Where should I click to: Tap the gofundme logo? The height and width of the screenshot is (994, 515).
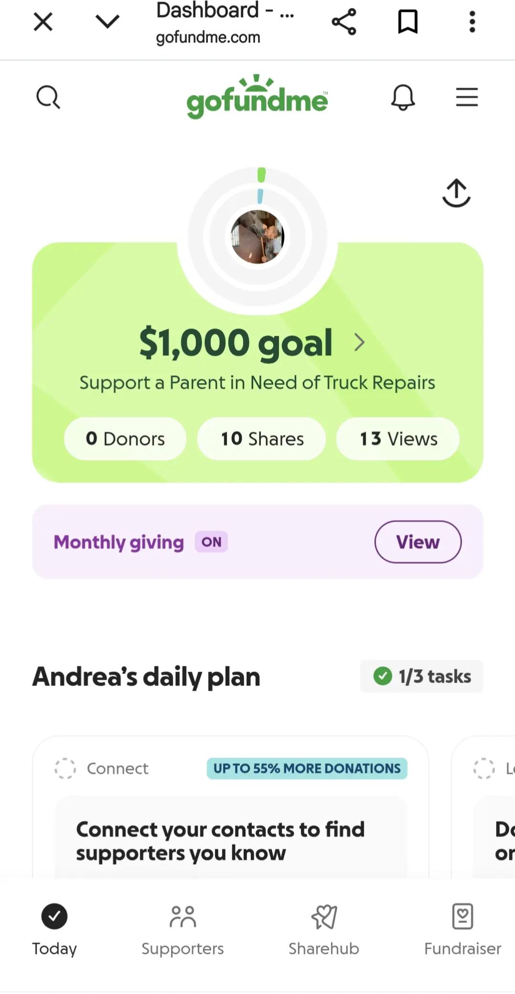[x=257, y=97]
